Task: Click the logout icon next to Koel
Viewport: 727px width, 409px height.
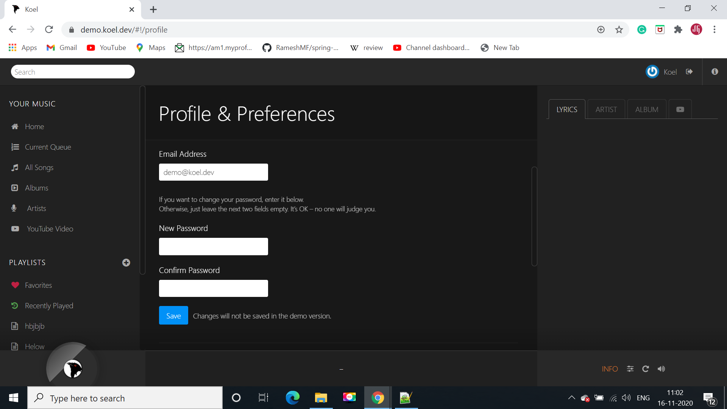Action: coord(689,72)
